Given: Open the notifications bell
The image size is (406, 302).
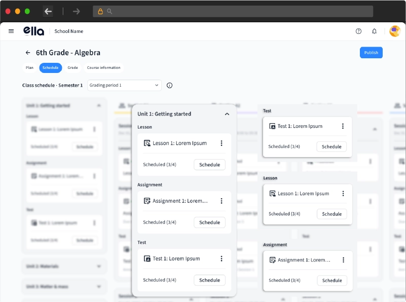Looking at the screenshot, I should coord(374,31).
